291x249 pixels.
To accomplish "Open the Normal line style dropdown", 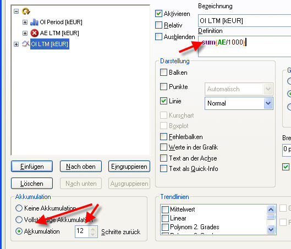I will 268,103.
